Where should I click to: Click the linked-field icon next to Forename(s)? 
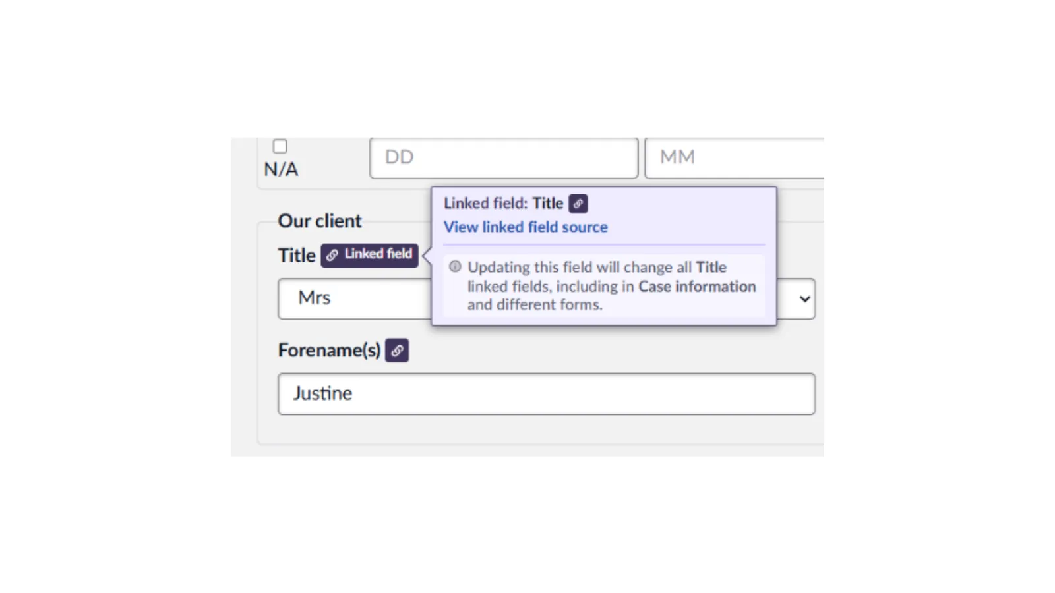click(x=397, y=351)
